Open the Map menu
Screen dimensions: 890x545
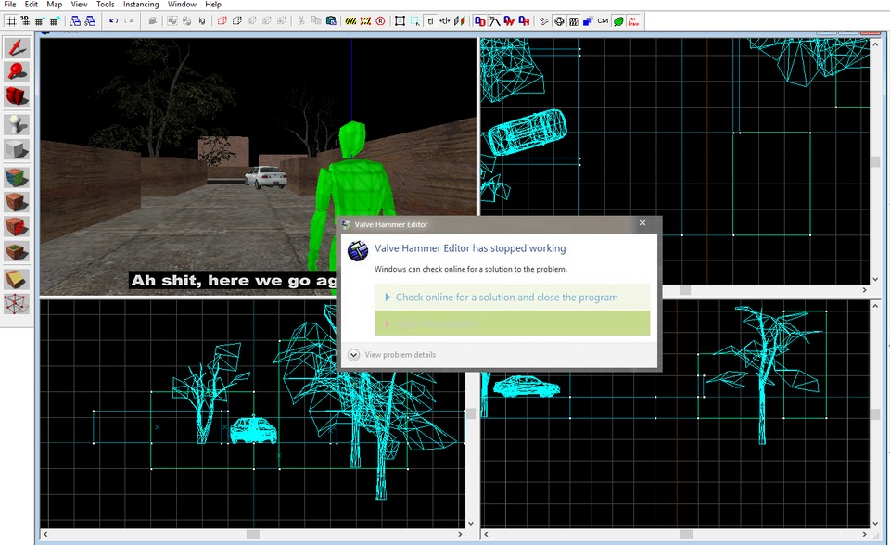click(55, 5)
